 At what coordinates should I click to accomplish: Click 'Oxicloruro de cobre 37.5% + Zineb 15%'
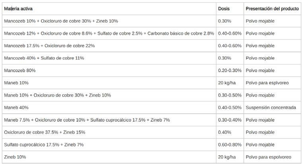click(44, 132)
